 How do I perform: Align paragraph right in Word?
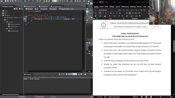[133, 13]
